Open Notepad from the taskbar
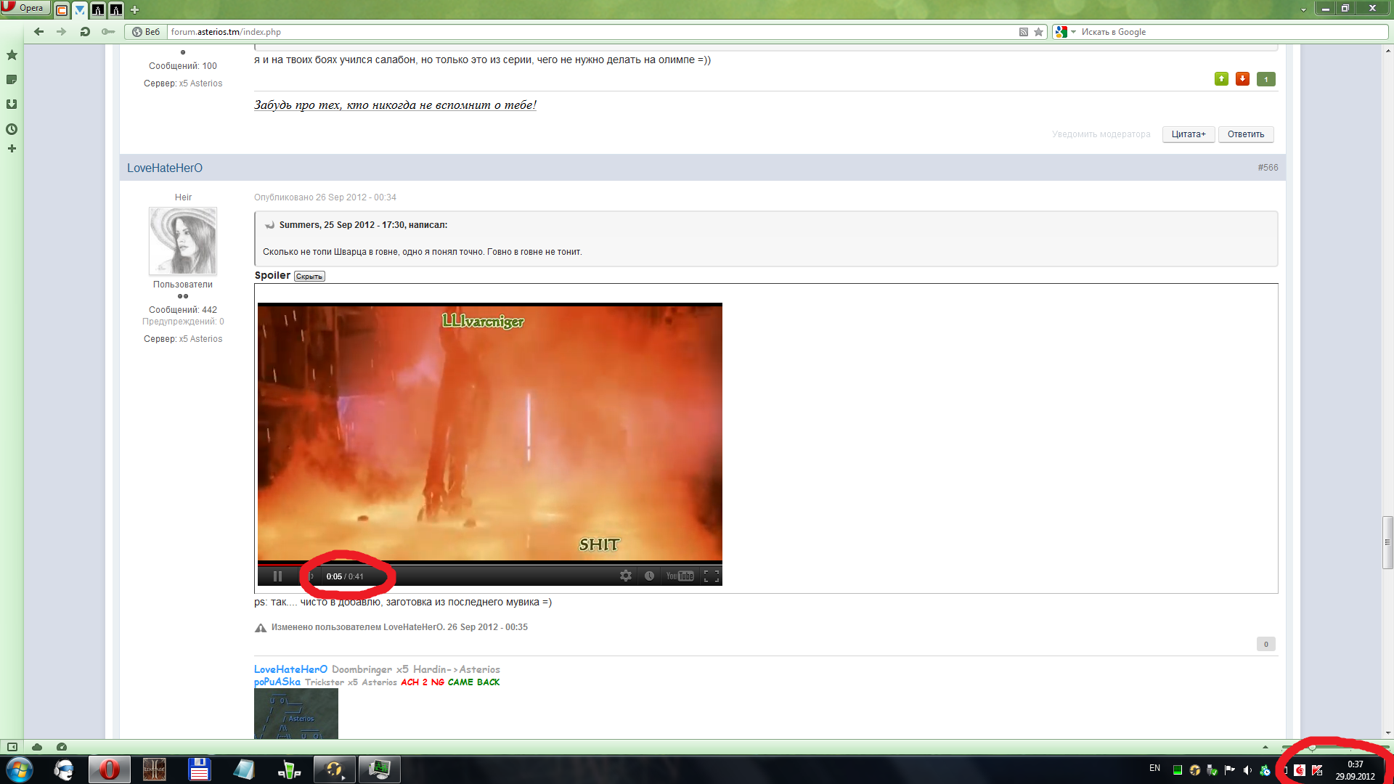Image resolution: width=1394 pixels, height=784 pixels. 244,769
